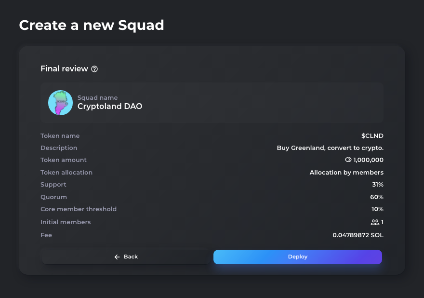Click the Final review title text
The image size is (424, 298).
pos(65,69)
